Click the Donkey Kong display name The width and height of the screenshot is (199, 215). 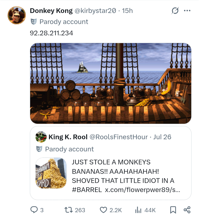coord(51,11)
